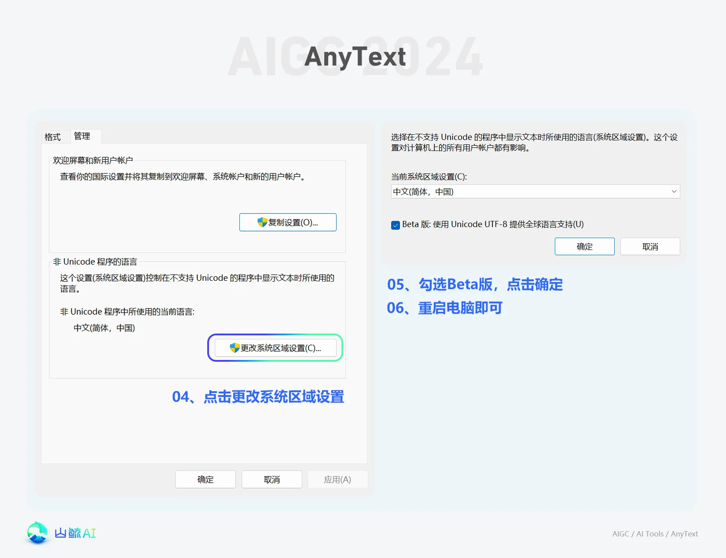726x558 pixels.
Task: Click the AnyText title heading
Action: pyautogui.click(x=355, y=57)
